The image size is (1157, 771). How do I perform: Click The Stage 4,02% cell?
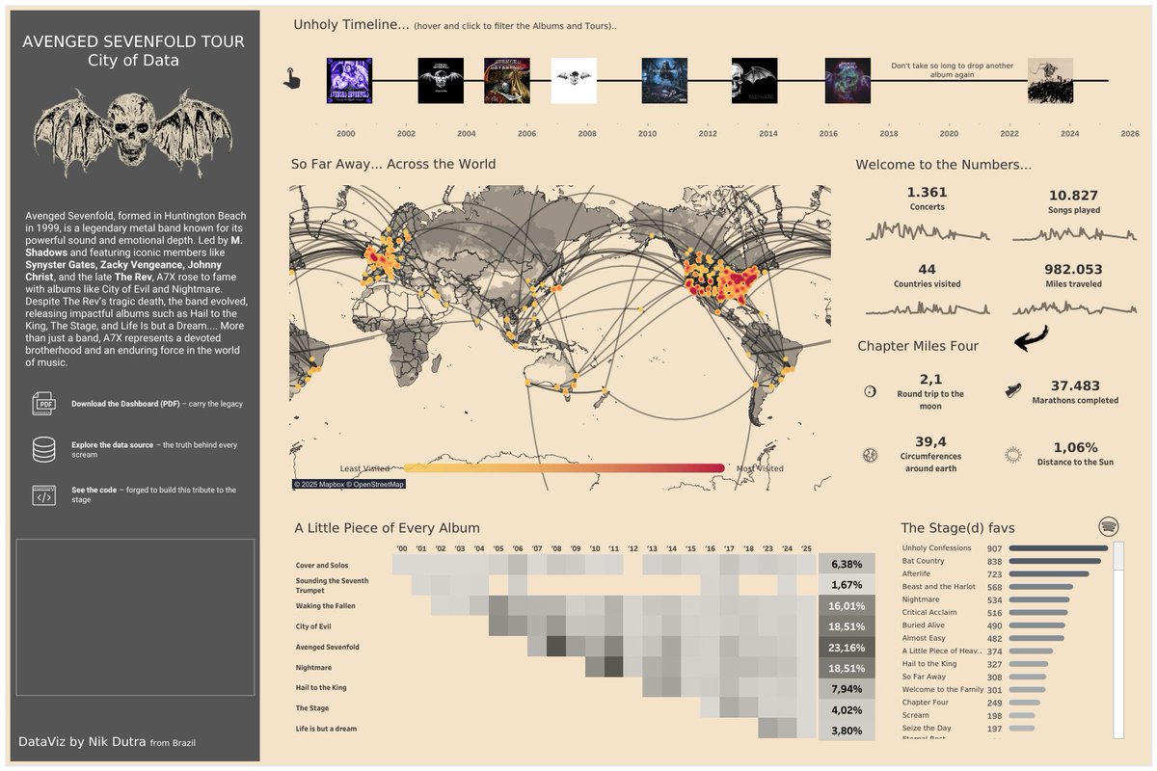(847, 710)
